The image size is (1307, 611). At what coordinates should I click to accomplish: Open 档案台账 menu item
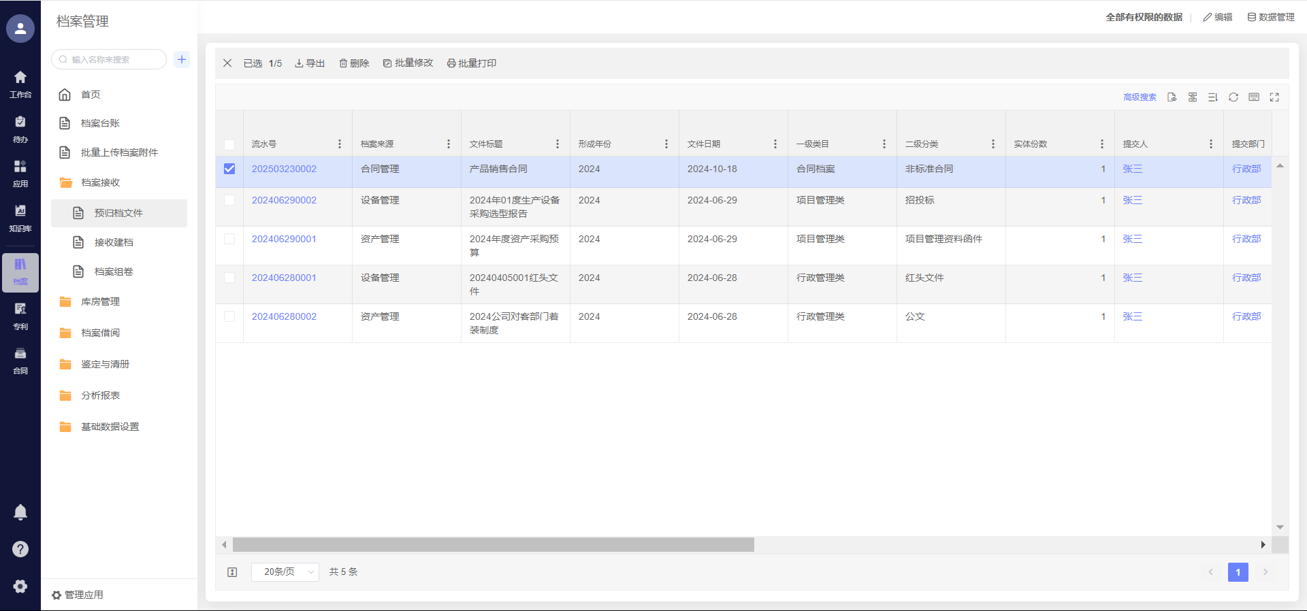tap(100, 123)
